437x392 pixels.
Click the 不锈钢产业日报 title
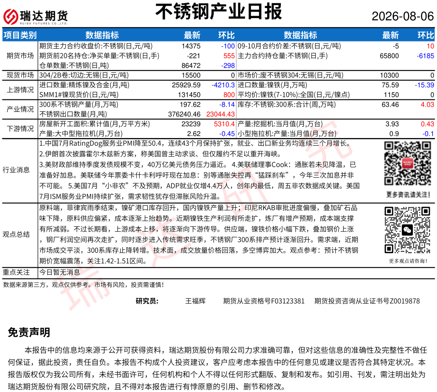(x=219, y=12)
